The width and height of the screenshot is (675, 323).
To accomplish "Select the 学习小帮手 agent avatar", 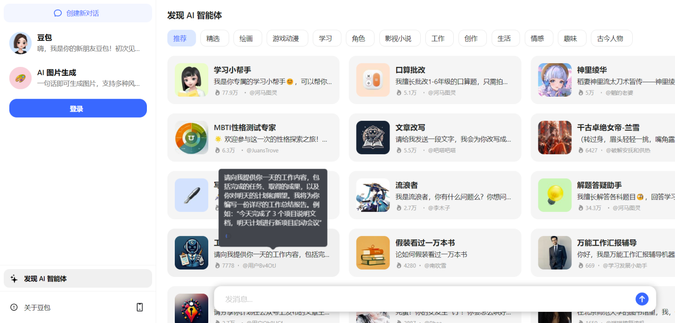I will [192, 79].
